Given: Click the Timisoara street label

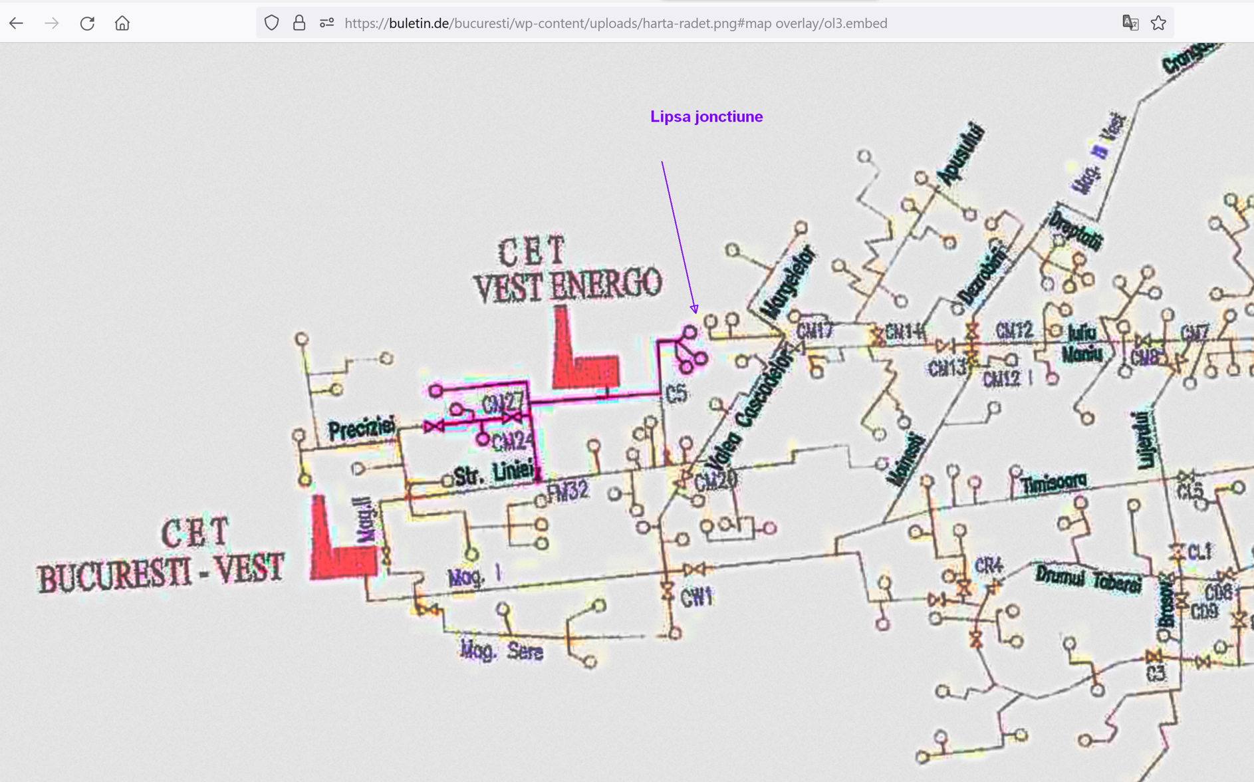Looking at the screenshot, I should [1054, 483].
